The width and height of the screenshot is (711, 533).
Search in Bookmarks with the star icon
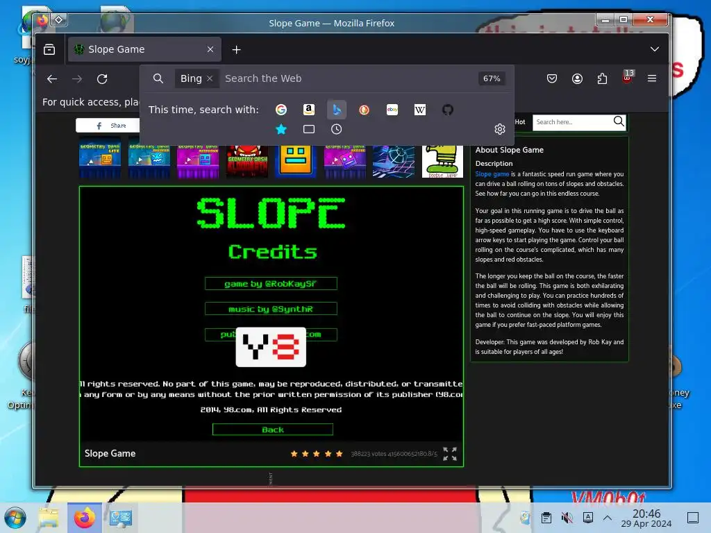click(x=281, y=130)
